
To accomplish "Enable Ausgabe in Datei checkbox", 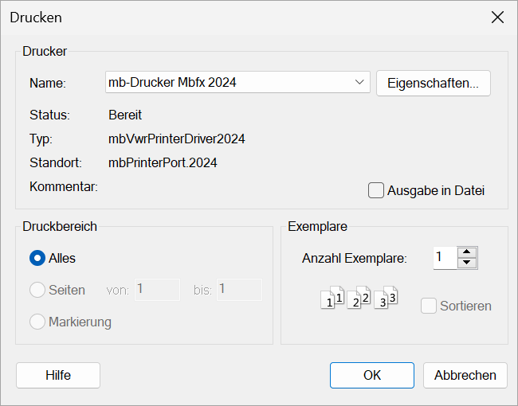I will pyautogui.click(x=376, y=190).
